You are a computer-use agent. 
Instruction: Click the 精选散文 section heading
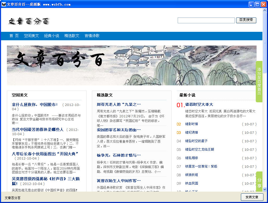tap(105, 95)
